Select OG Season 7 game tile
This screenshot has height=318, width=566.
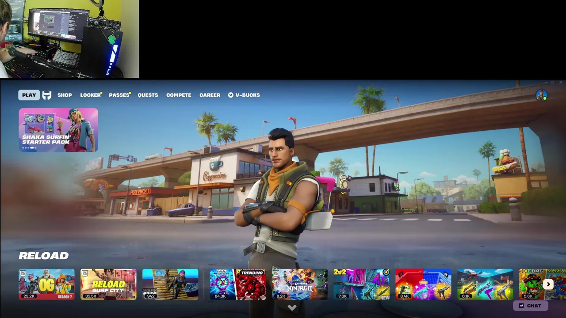pos(46,284)
